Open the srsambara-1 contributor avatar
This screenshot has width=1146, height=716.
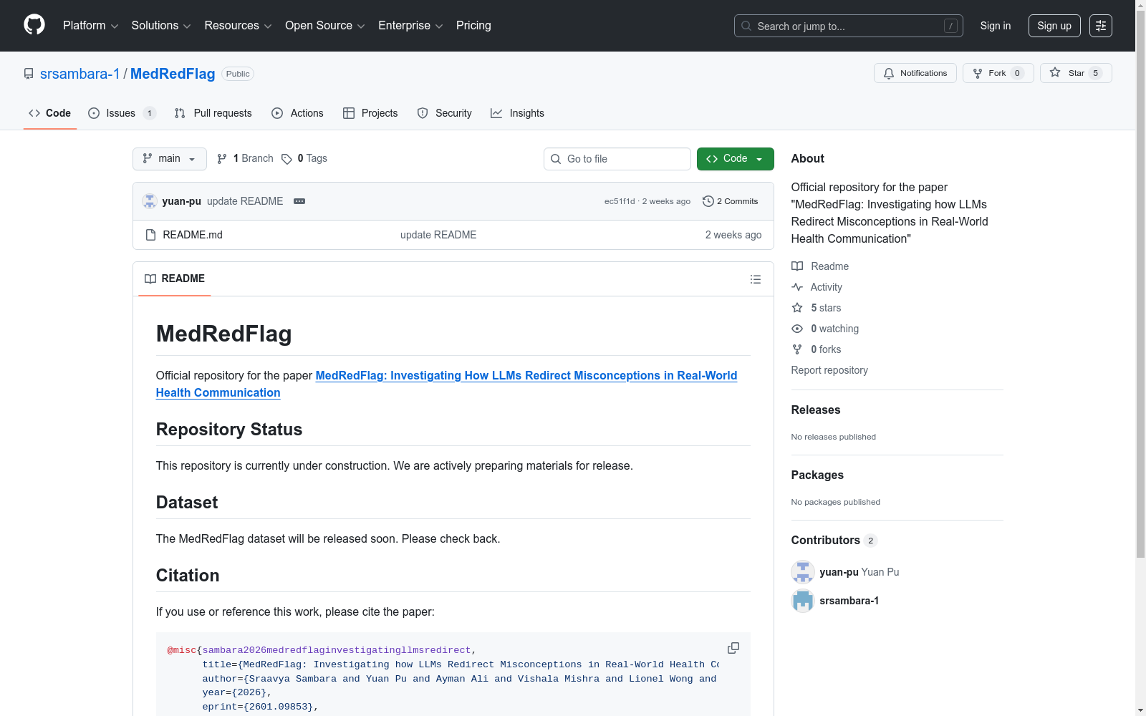coord(803,601)
